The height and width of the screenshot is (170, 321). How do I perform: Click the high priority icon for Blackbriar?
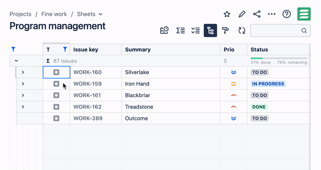coord(234,95)
